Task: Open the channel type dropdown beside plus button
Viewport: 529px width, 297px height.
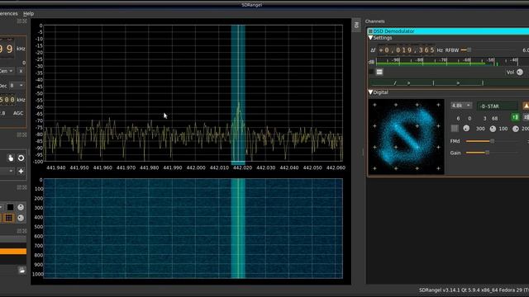Action: pos(7,171)
